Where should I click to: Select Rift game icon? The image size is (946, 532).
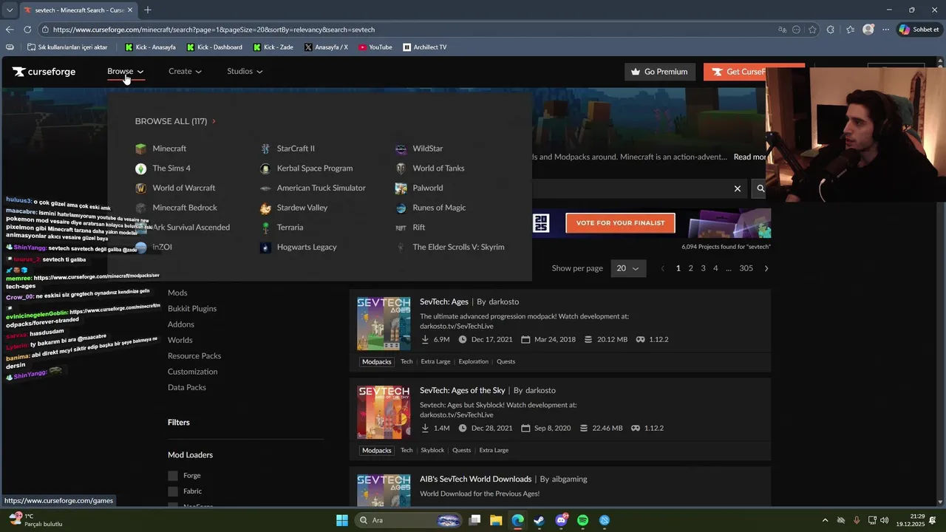pos(401,228)
